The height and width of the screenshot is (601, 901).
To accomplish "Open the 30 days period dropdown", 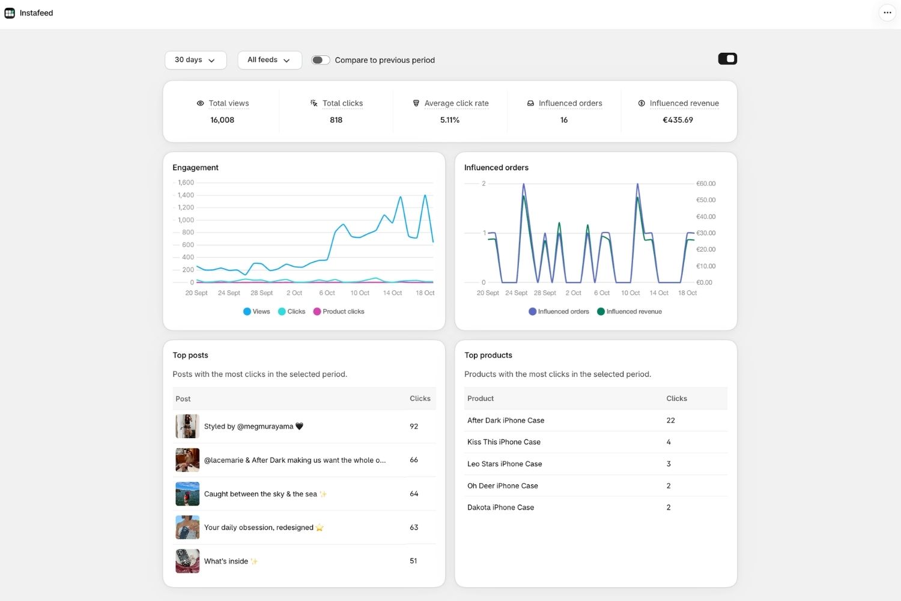I will (x=196, y=60).
